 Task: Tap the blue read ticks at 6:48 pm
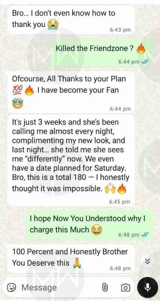(145, 234)
